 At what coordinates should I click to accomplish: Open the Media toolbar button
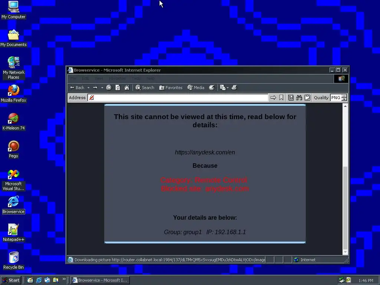pyautogui.click(x=196, y=88)
